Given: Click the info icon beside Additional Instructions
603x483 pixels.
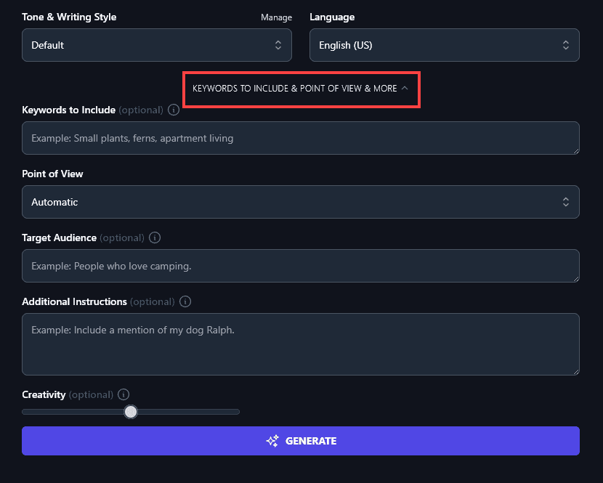Looking at the screenshot, I should (x=185, y=301).
